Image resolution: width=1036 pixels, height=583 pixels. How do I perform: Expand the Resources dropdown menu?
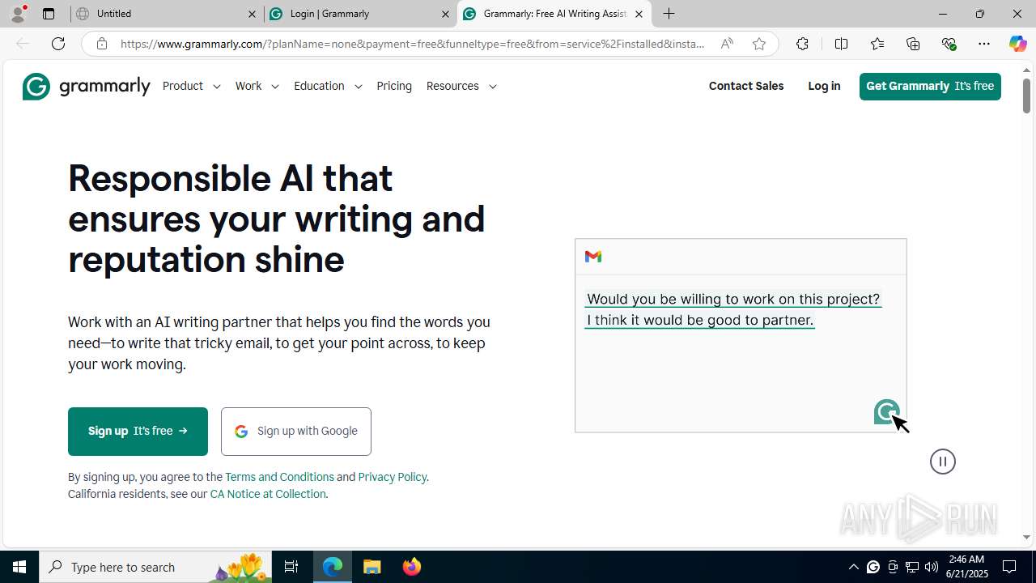461,86
